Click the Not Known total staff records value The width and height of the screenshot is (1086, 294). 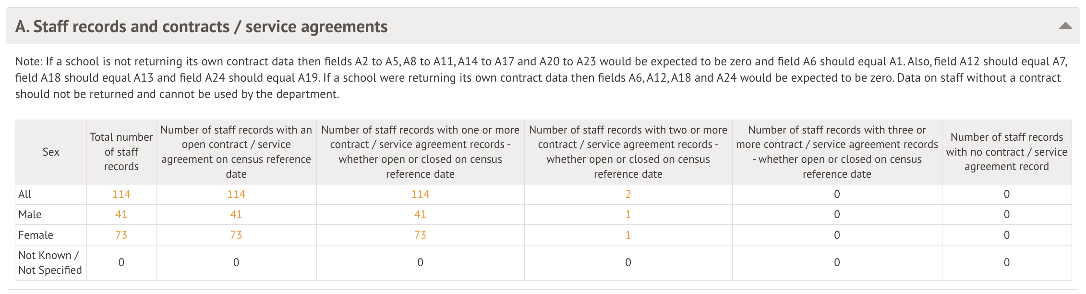[121, 262]
